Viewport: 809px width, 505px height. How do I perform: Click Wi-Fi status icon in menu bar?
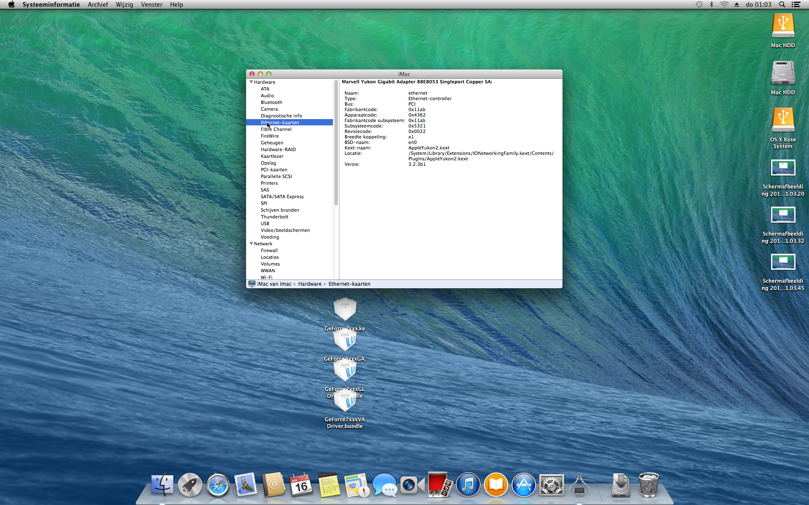coord(724,5)
